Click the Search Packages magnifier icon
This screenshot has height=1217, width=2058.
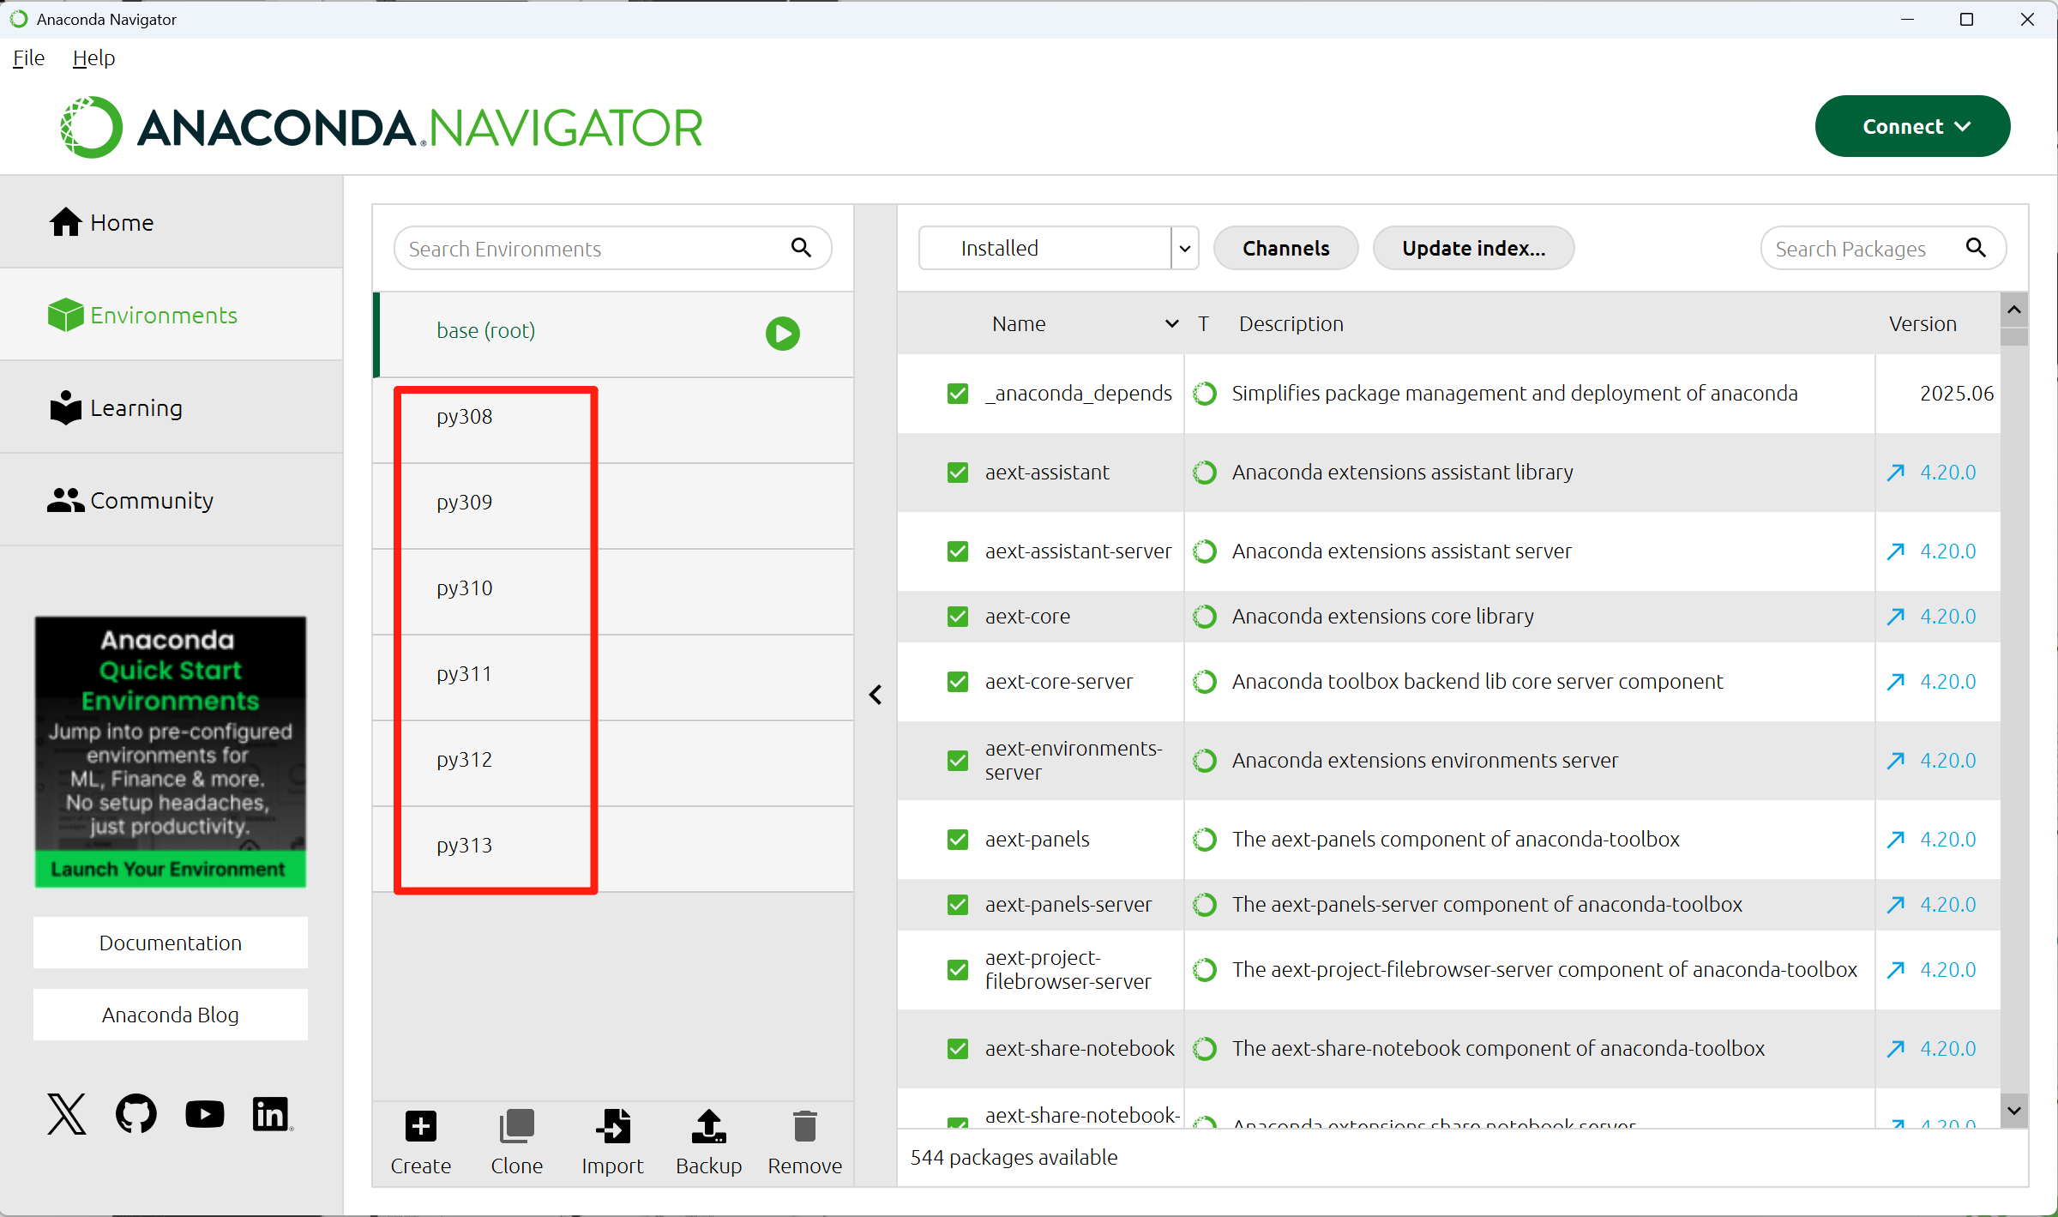(1976, 248)
